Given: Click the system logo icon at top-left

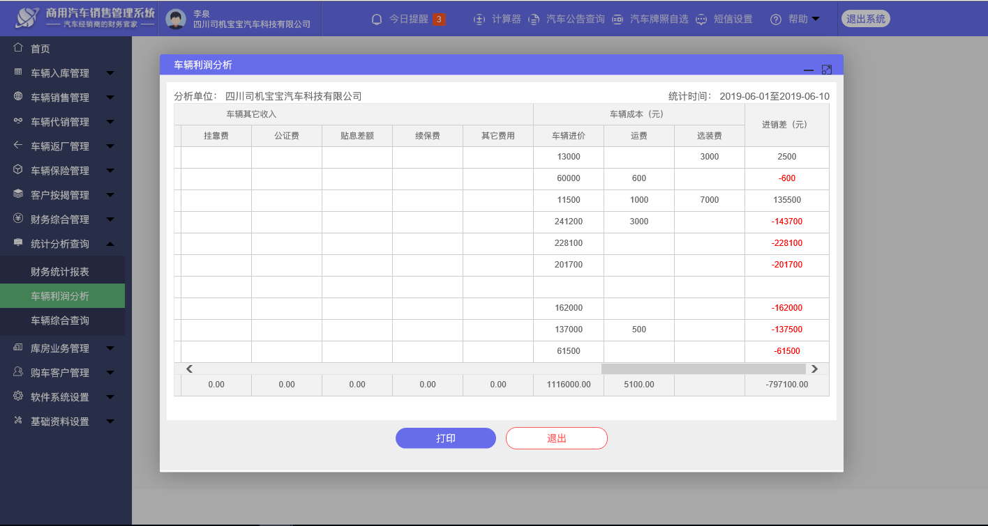Looking at the screenshot, I should coord(28,18).
